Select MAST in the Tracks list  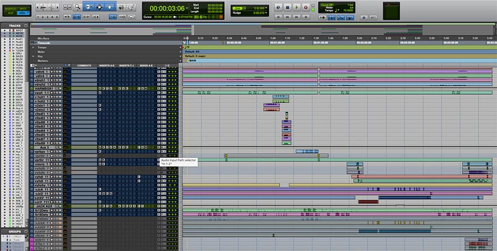coord(19,30)
